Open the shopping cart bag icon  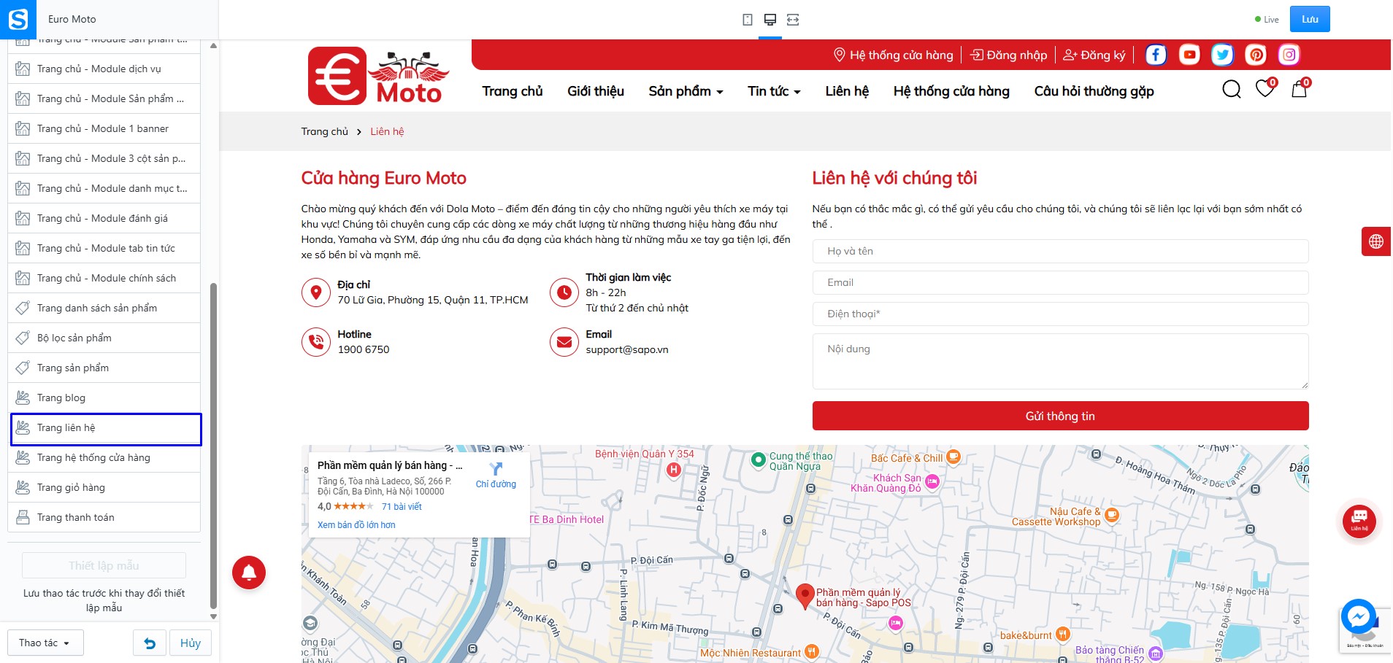point(1300,89)
